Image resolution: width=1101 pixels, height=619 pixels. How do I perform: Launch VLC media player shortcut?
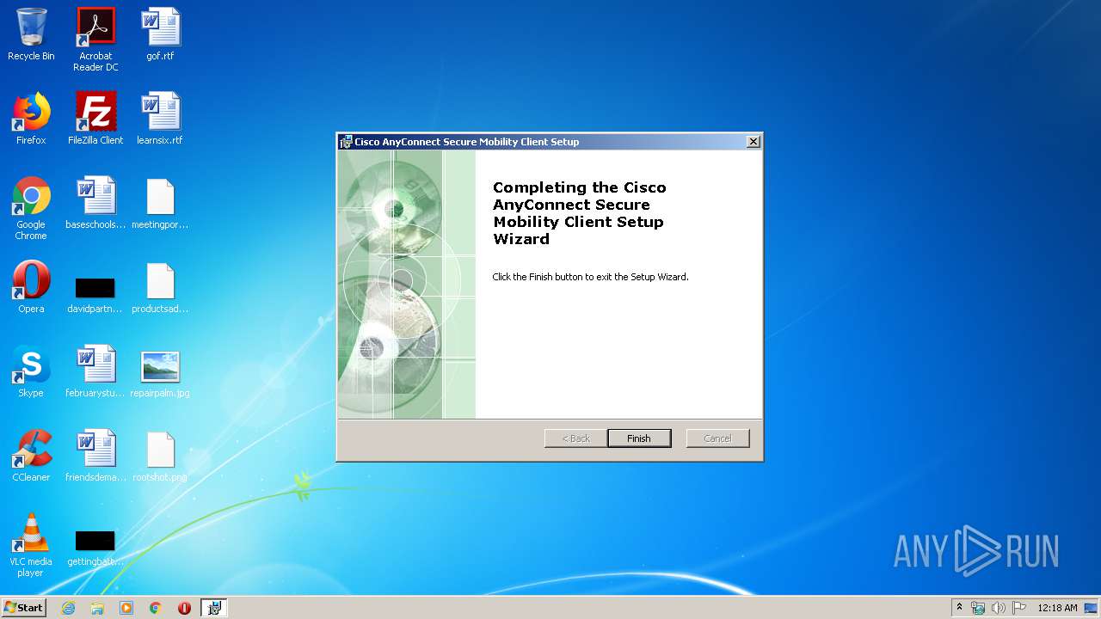tap(31, 545)
